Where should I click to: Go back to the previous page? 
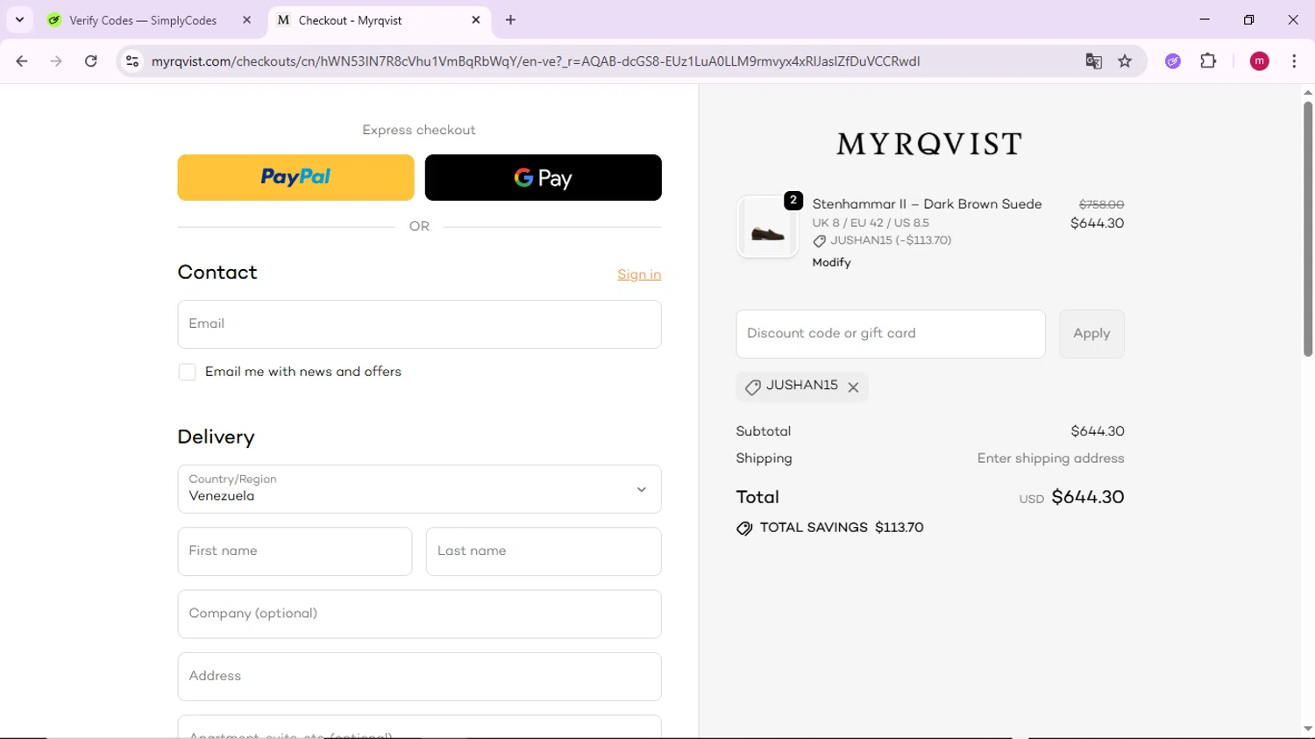click(x=22, y=61)
